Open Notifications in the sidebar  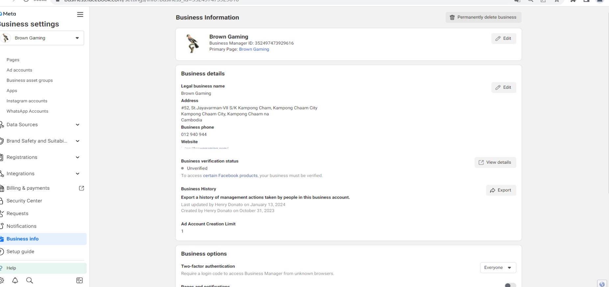point(21,226)
